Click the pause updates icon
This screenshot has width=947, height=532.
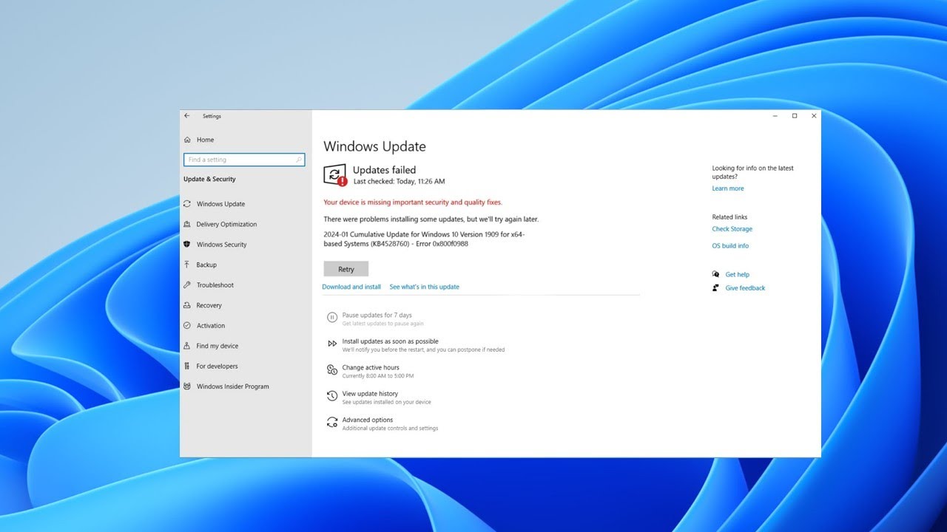pos(332,318)
